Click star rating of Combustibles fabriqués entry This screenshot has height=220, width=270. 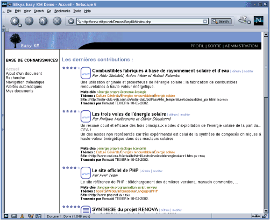[71, 68]
